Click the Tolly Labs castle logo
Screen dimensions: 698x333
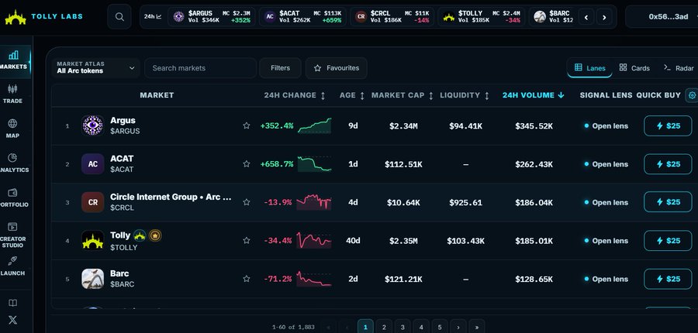(x=16, y=17)
